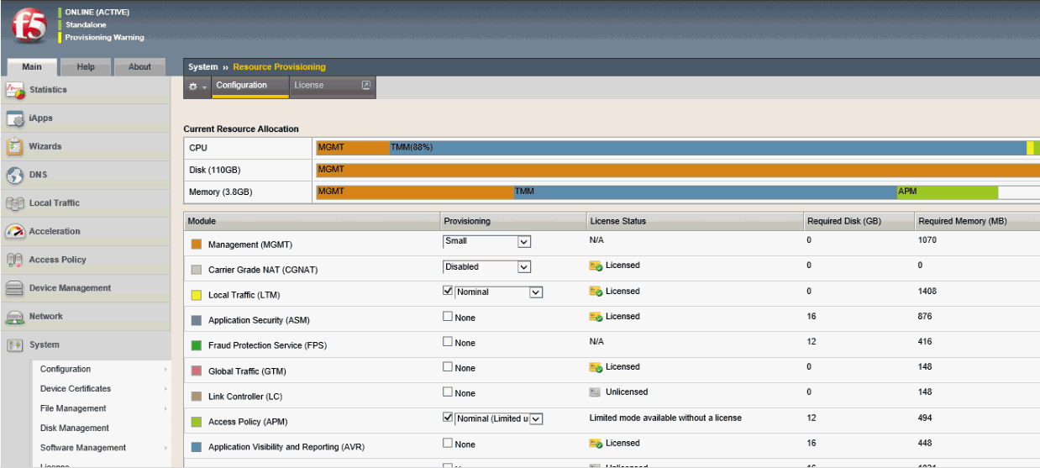This screenshot has height=468, width=1040.
Task: Click the TMM segment in CPU bar
Action: pos(706,148)
